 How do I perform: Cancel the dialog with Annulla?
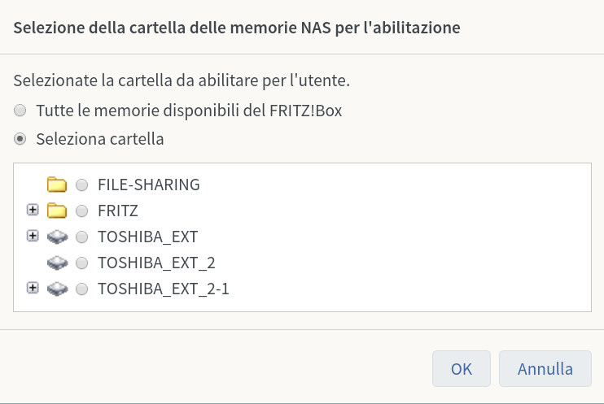[x=545, y=369]
